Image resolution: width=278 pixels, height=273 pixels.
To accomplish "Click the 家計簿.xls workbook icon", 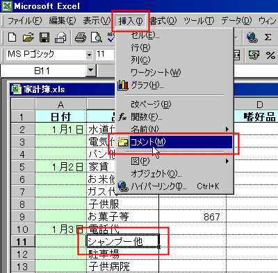I will 16,89.
